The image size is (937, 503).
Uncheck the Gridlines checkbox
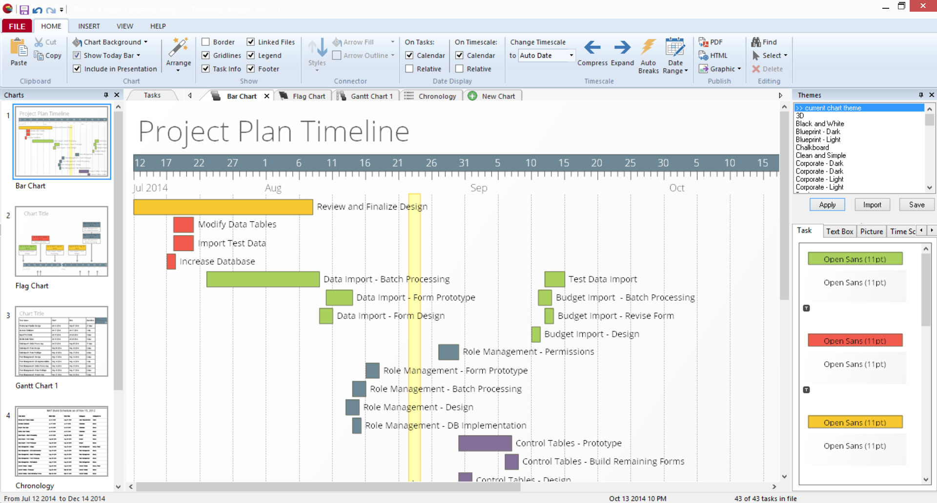coord(205,55)
